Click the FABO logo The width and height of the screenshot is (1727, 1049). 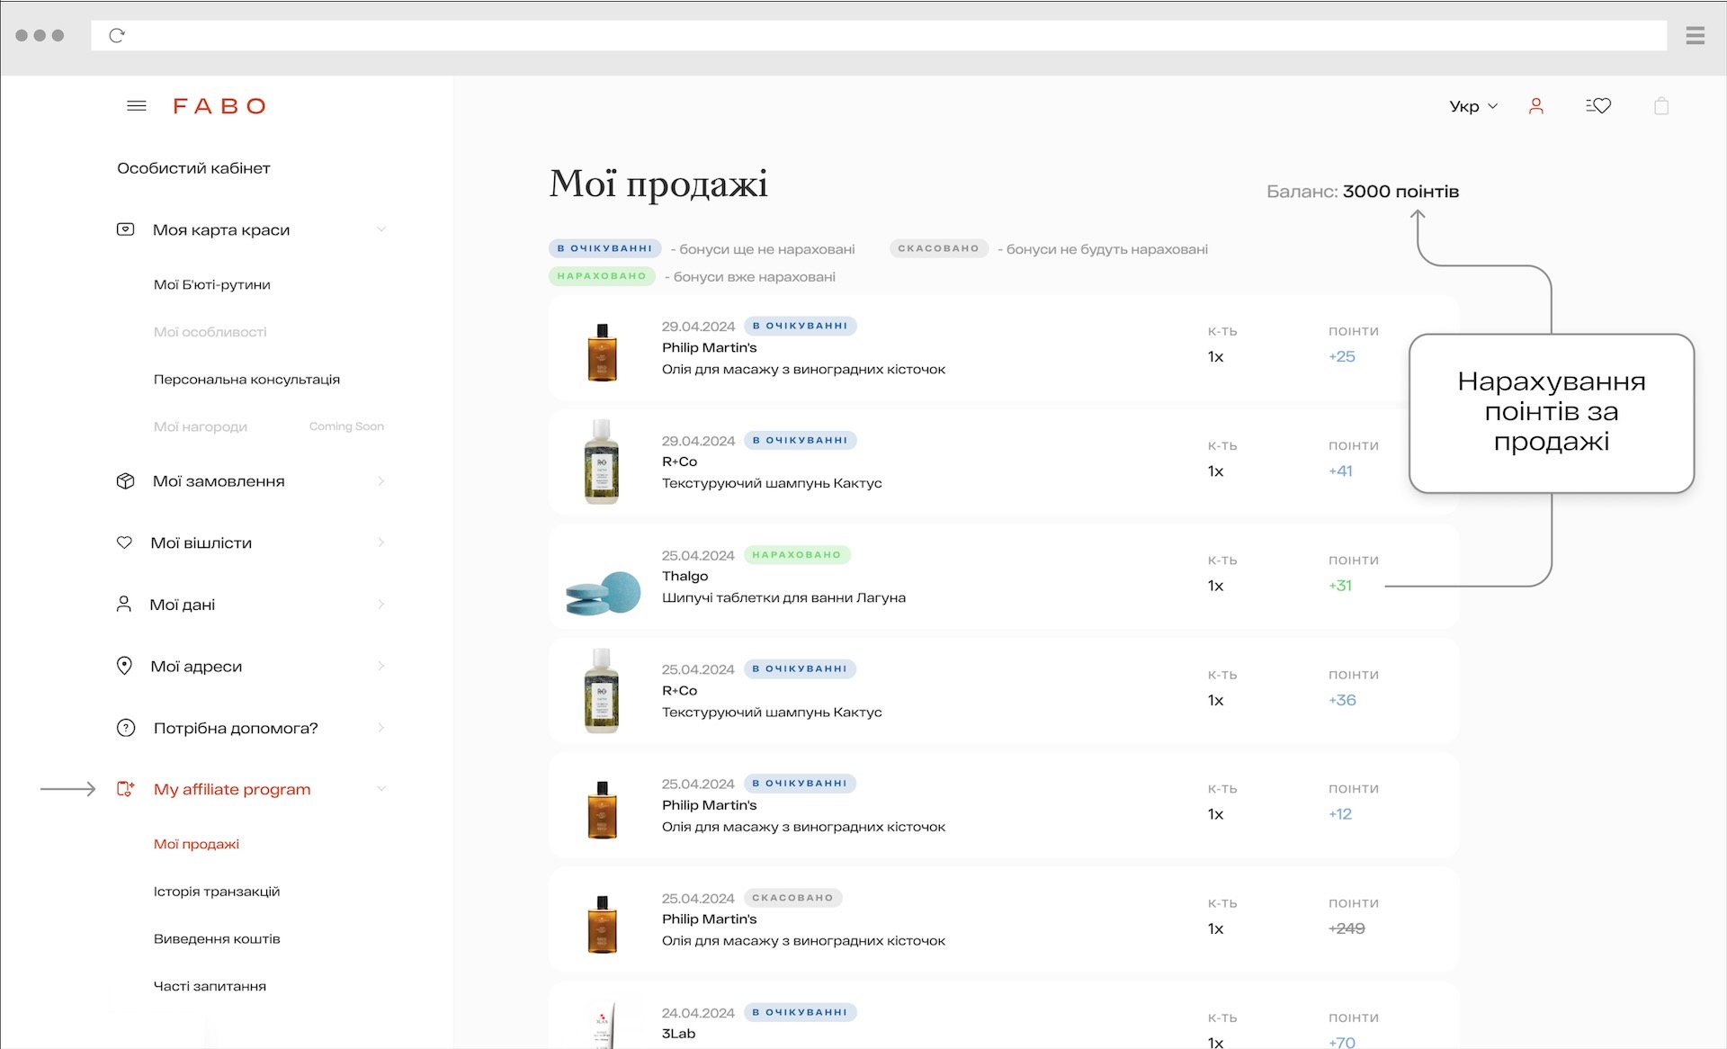pos(219,106)
